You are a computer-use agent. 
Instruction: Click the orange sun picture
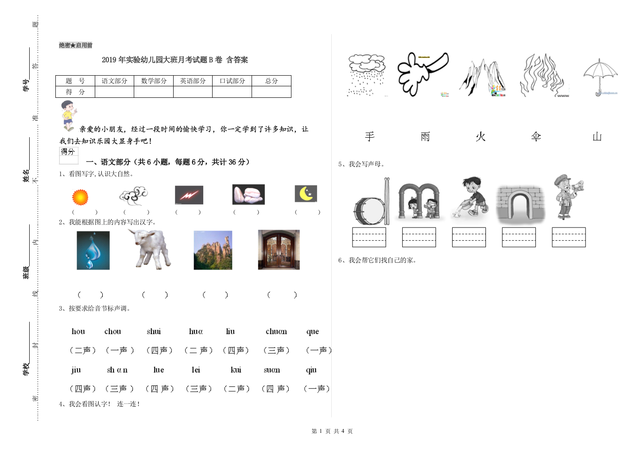[x=80, y=197]
